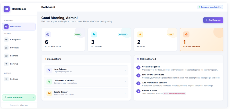Go to Products in the sidebar
The height and width of the screenshot is (109, 230).
pos(14,48)
